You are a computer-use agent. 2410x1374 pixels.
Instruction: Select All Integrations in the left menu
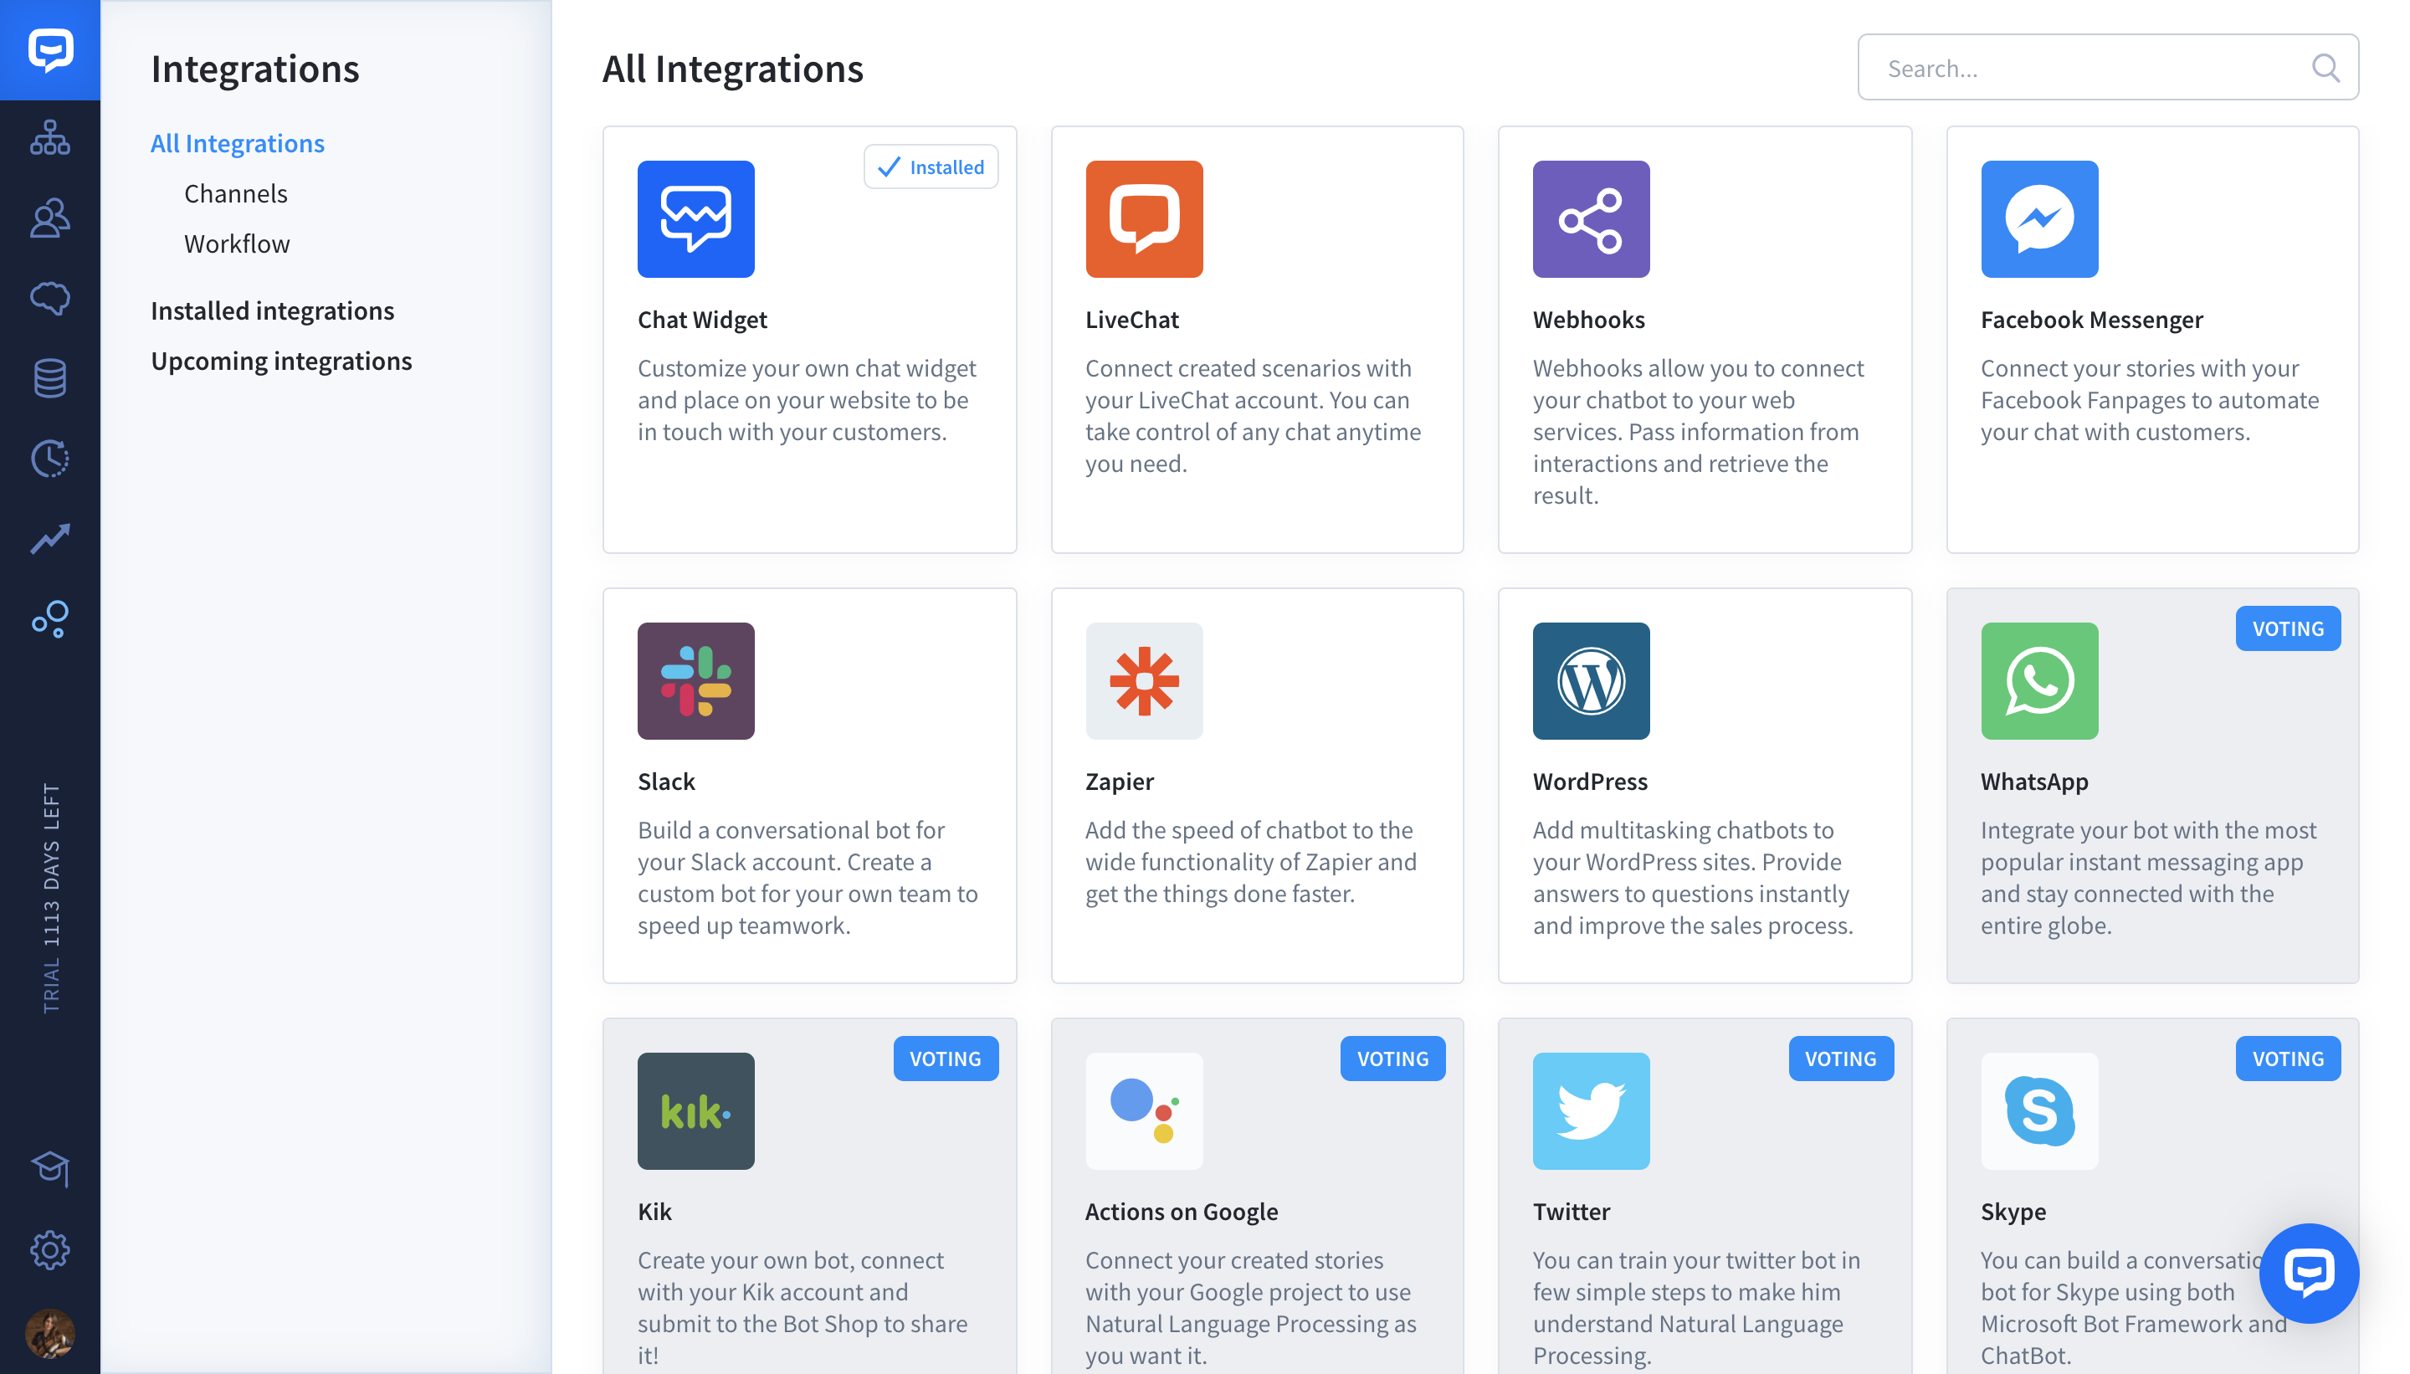[x=238, y=142]
